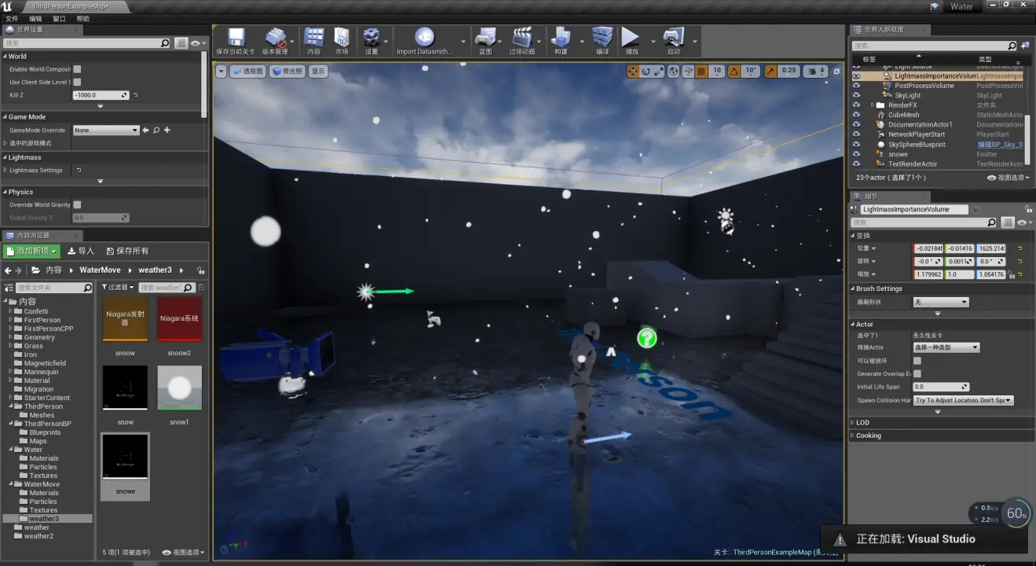Image resolution: width=1036 pixels, height=566 pixels.
Task: Expand the 选中的游戏模式 row
Action: tap(5, 143)
